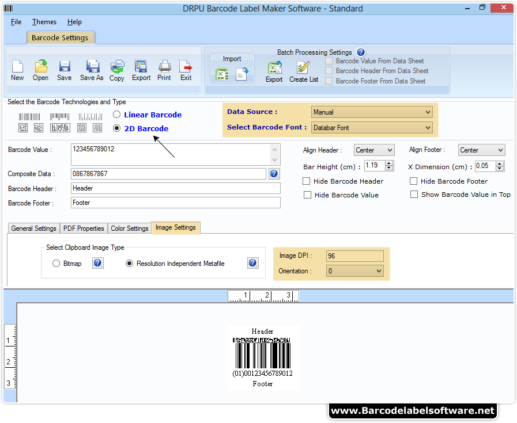Screen dimensions: 517x423
Task: Increase Bar Height with up arrow
Action: (389, 163)
